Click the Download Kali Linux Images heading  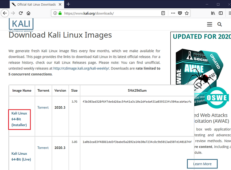click(60, 35)
